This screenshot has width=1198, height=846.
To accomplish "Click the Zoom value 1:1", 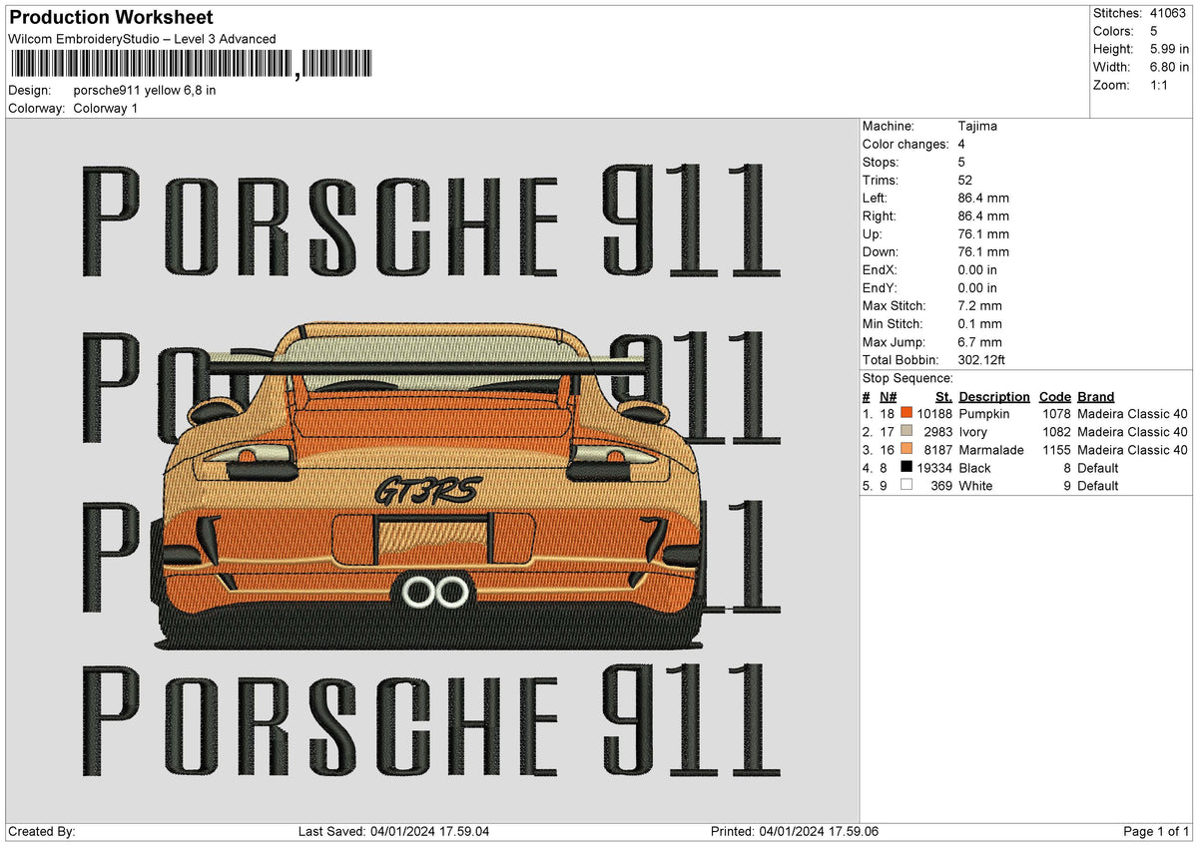I will (x=1158, y=85).
